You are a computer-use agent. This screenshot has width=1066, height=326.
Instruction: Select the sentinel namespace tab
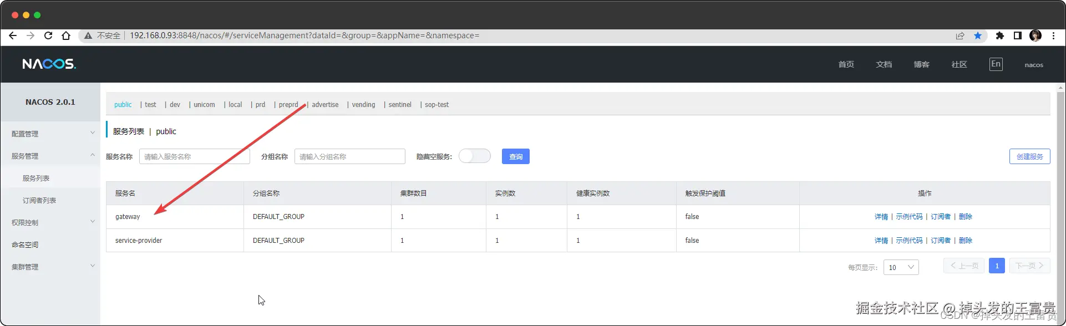click(400, 104)
